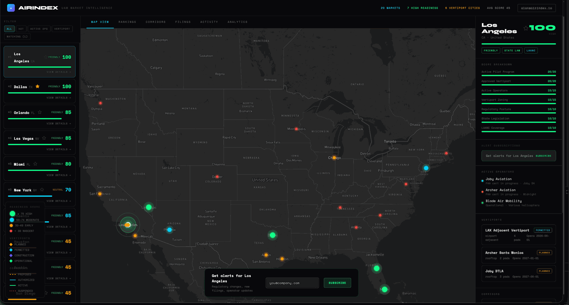Click Subscribe in the Los Angeles alerts banner

[337, 283]
